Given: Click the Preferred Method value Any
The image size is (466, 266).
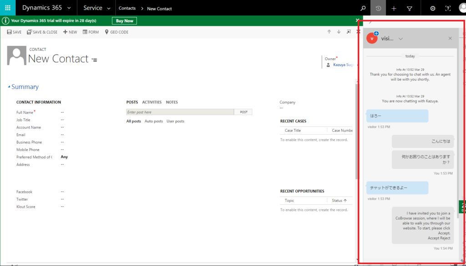Looking at the screenshot, I should (64, 157).
